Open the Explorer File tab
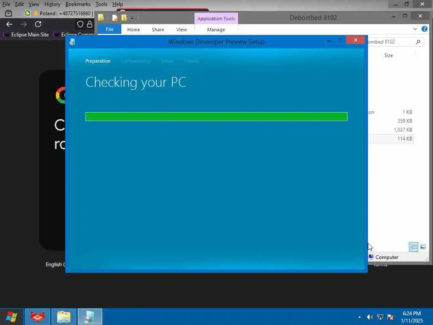 pyautogui.click(x=110, y=29)
